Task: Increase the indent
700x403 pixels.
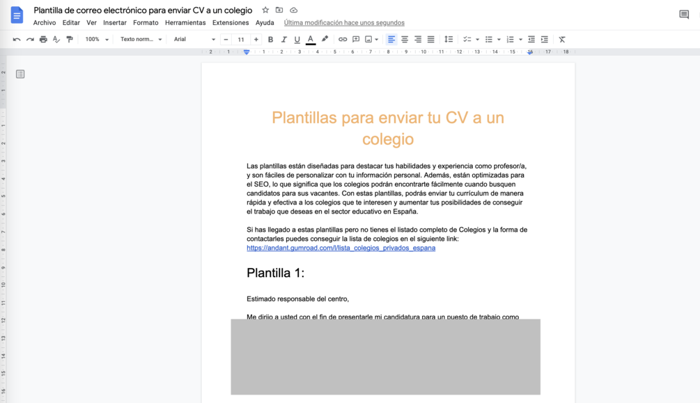Action: (x=545, y=39)
